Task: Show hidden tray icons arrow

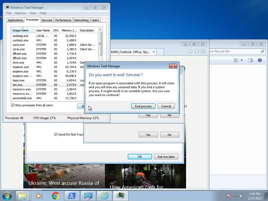Action: [222, 196]
